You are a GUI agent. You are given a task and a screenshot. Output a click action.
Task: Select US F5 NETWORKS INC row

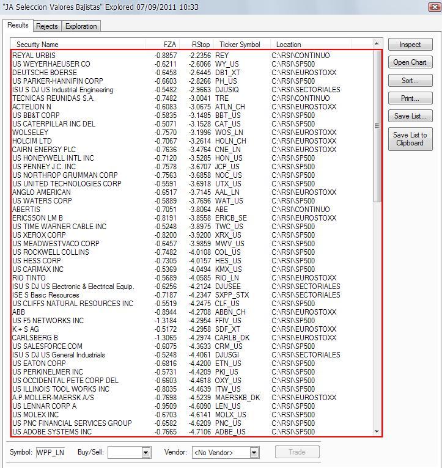coord(192,321)
